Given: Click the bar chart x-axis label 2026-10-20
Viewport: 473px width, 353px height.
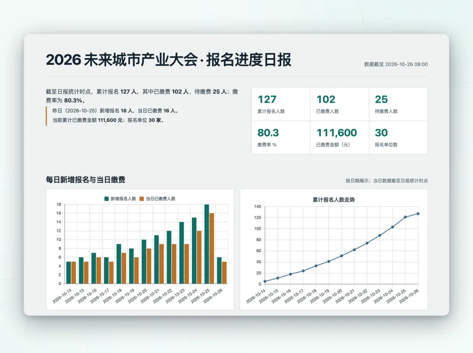Looking at the screenshot, I should tap(138, 296).
